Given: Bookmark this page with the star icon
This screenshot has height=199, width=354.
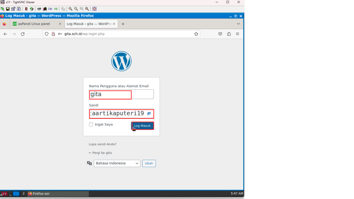Looking at the screenshot, I should pos(196,34).
